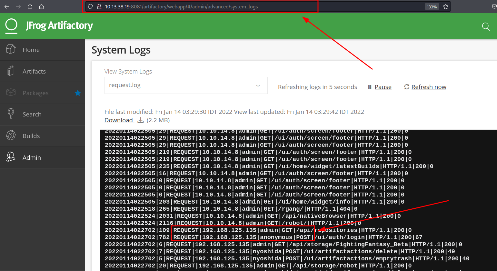Click log line with anonymous POST /ui/auth/login
Viewport: 497px width, 271px height.
pyautogui.click(x=263, y=237)
